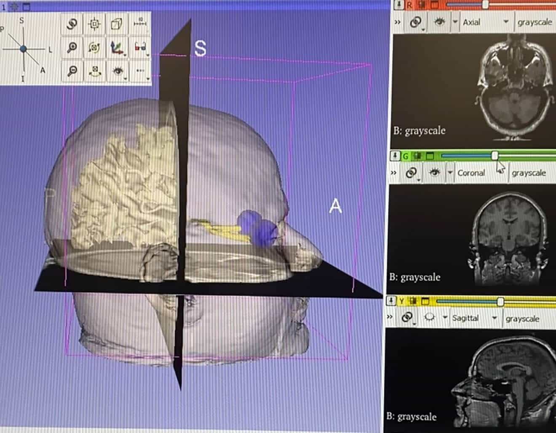Select the ruler icon in the 3D controller
The height and width of the screenshot is (433, 556).
(x=140, y=23)
